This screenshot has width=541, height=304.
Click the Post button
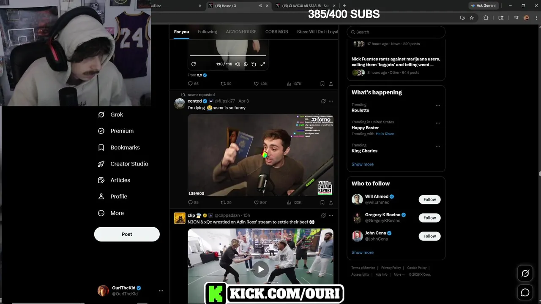point(127,234)
